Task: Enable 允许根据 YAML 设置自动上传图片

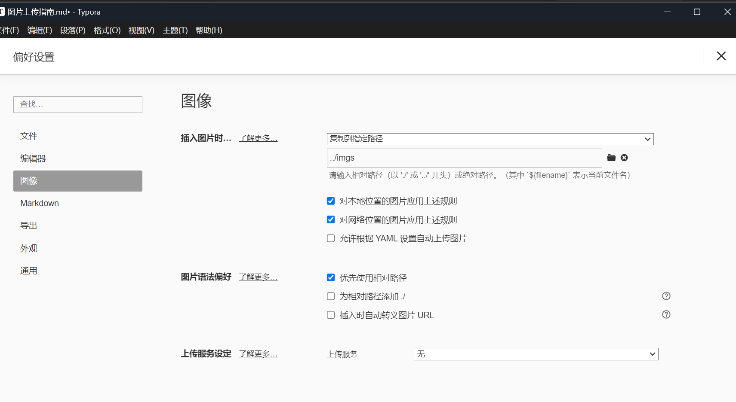Action: coord(331,238)
